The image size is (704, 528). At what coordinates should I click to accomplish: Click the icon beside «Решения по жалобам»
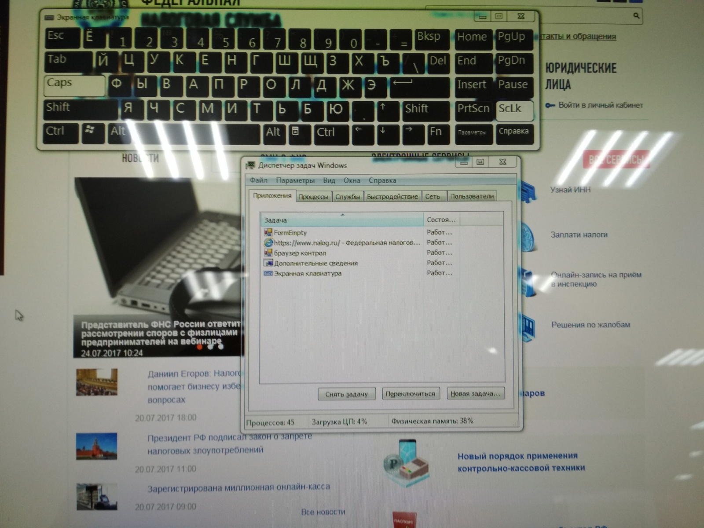click(x=527, y=327)
